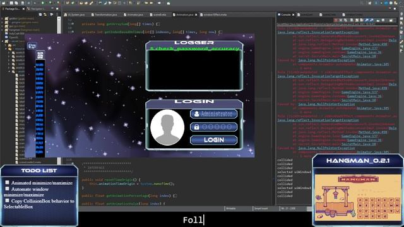The height and width of the screenshot is (227, 404).
Task: Minimize the Package Explorer view
Action: [x=52, y=8]
